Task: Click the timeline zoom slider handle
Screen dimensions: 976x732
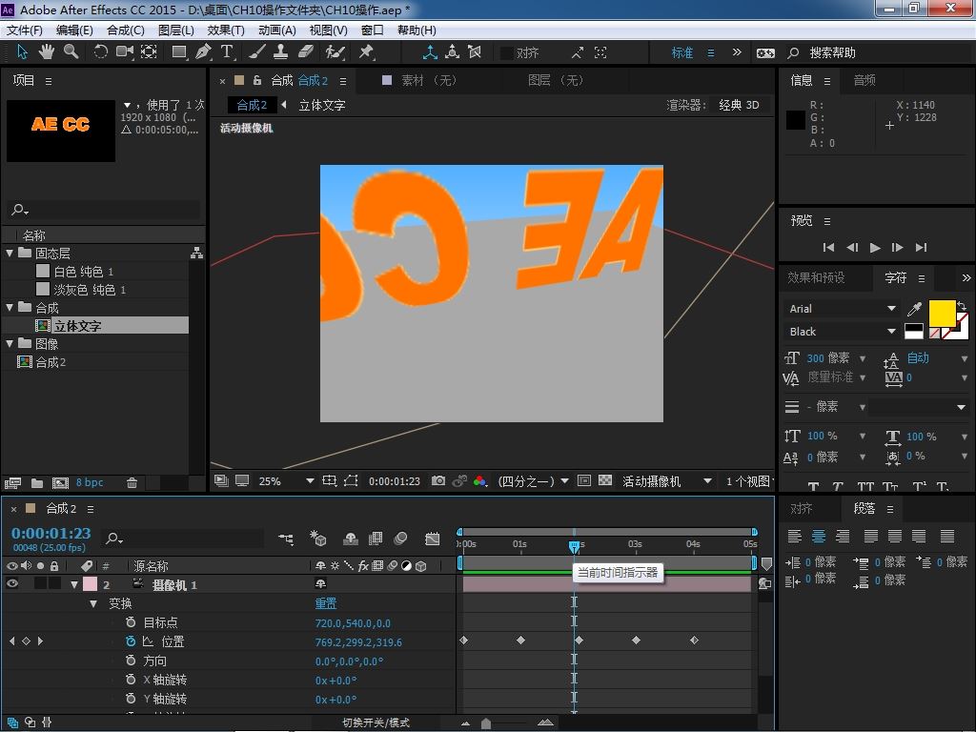Action: (486, 722)
